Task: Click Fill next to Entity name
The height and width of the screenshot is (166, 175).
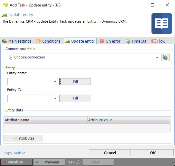Action: pyautogui.click(x=75, y=81)
